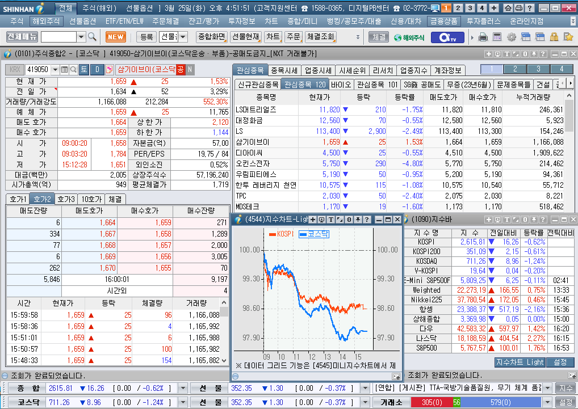The height and width of the screenshot is (409, 578).
Task: Select the 바이오 watchlist tab
Action: (341, 85)
